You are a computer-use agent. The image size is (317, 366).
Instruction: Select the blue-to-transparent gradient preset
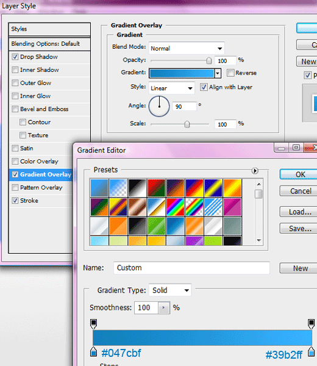coord(118,188)
